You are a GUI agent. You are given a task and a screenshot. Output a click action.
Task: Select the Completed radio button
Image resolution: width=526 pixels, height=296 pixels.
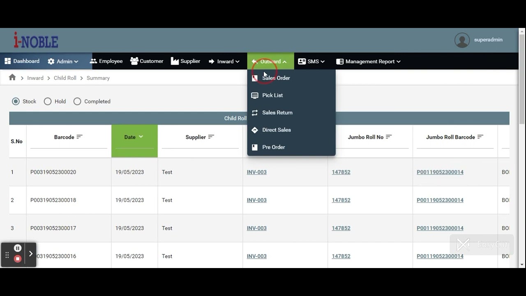pyautogui.click(x=77, y=101)
